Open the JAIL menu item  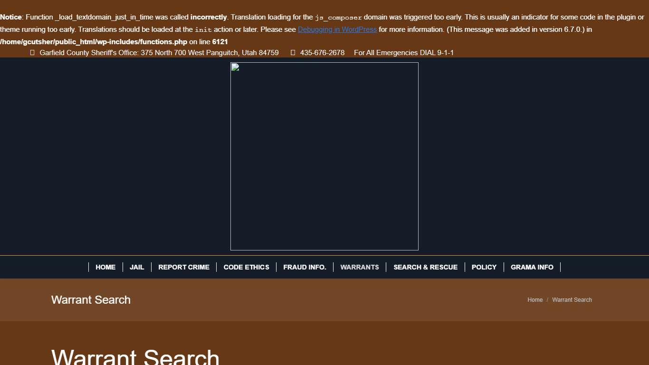pyautogui.click(x=137, y=267)
